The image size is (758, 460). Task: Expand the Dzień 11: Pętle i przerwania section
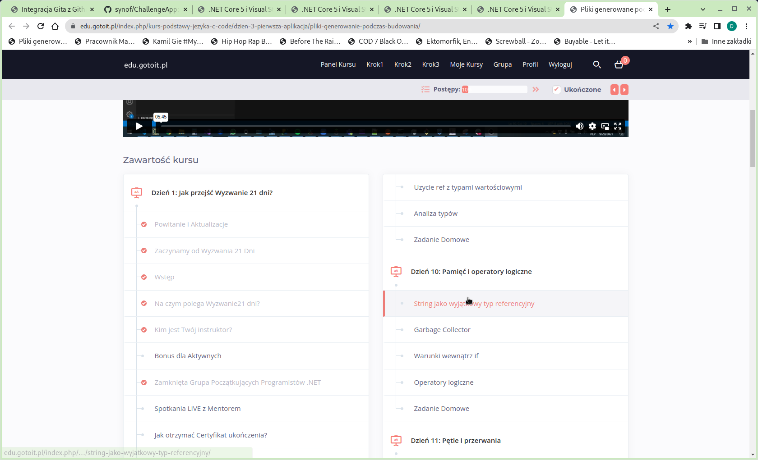tap(455, 441)
